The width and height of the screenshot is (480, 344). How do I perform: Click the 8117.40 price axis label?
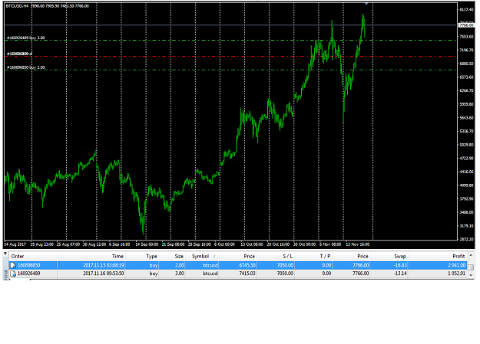(x=466, y=10)
